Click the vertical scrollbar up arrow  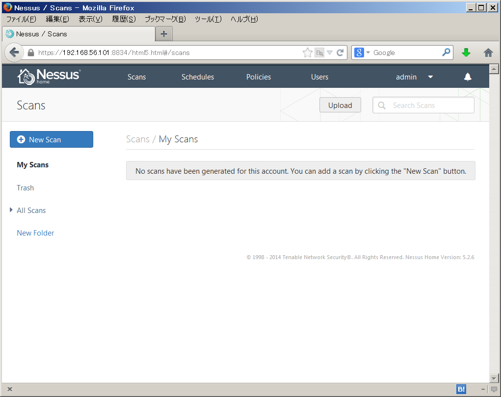(494, 69)
